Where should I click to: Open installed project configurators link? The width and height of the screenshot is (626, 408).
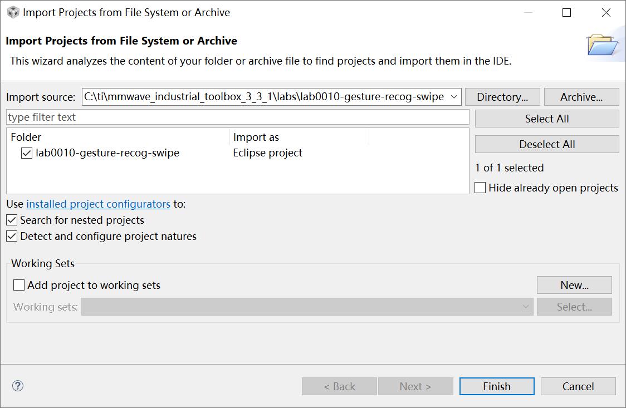98,204
